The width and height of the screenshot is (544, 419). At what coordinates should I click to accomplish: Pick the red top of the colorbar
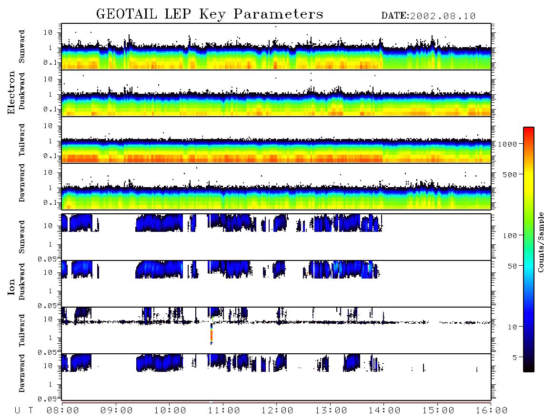pos(529,131)
